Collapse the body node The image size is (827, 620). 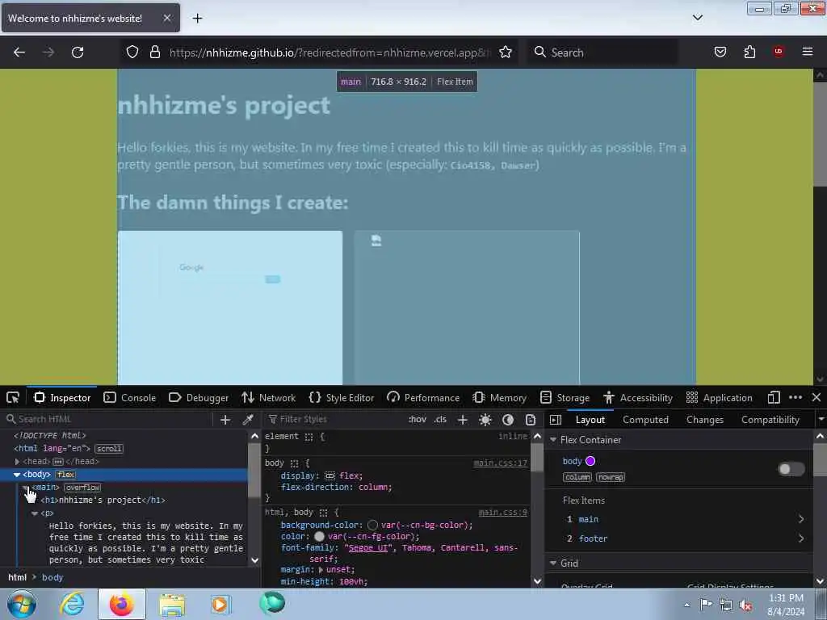click(17, 475)
